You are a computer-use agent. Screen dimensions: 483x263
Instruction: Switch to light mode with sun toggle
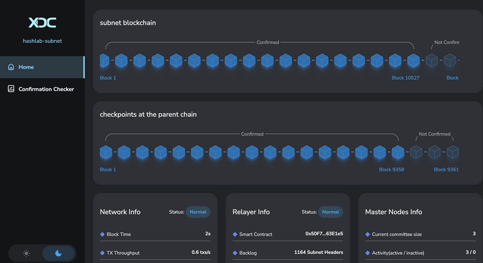pyautogui.click(x=26, y=253)
